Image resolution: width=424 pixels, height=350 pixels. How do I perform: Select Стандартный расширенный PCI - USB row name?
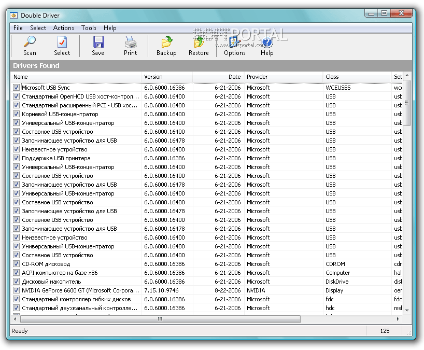coord(80,105)
